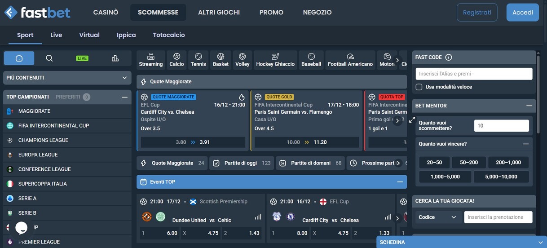The image size is (547, 248).
Task: Choose the Hockey Ghiaccio icon
Action: point(275,60)
